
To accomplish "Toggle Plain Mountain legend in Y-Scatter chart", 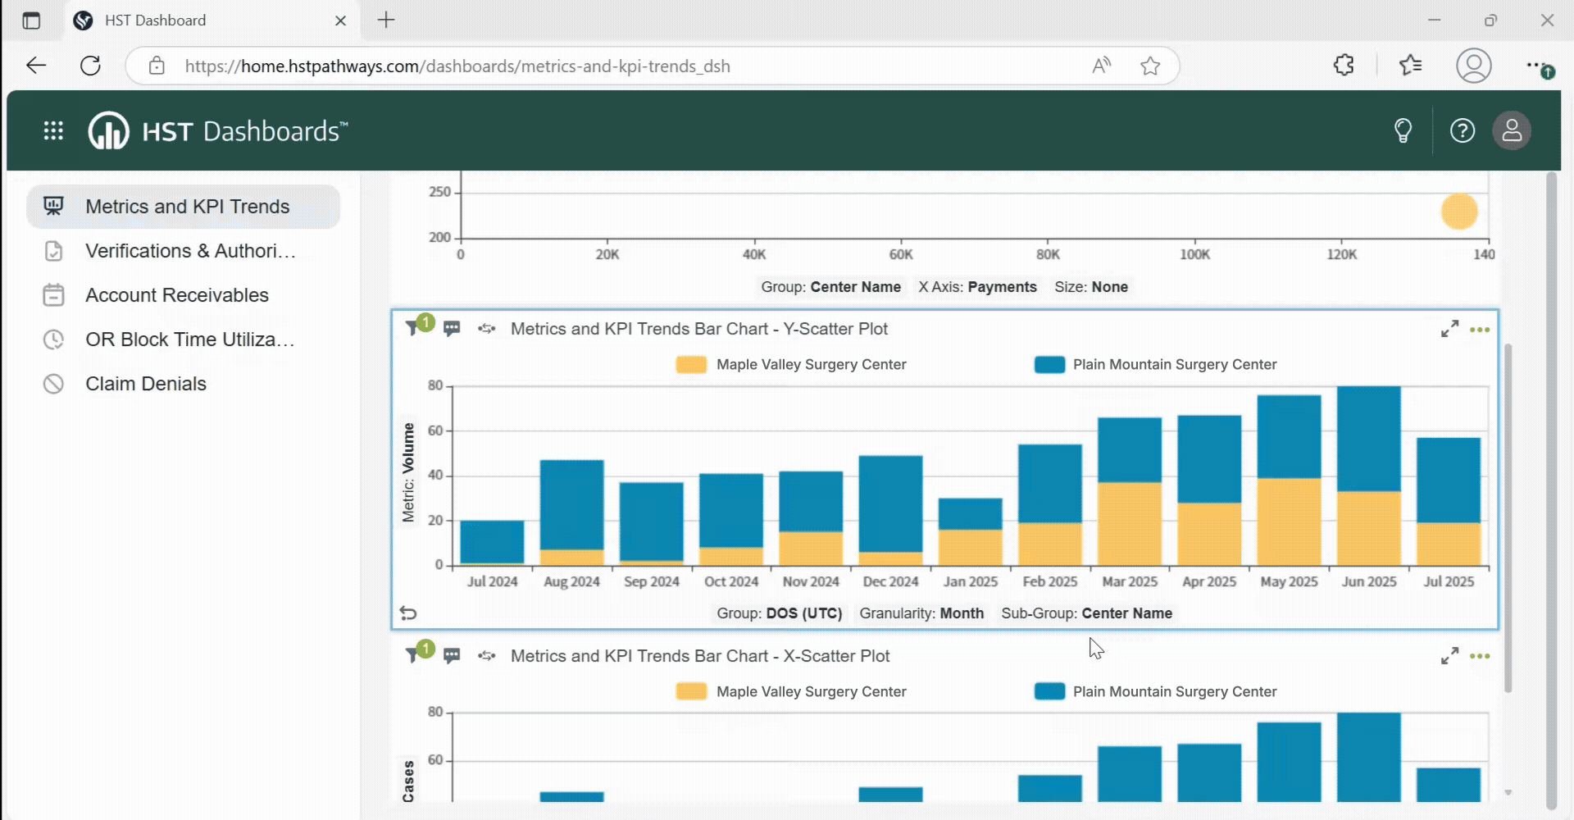I will [1155, 364].
